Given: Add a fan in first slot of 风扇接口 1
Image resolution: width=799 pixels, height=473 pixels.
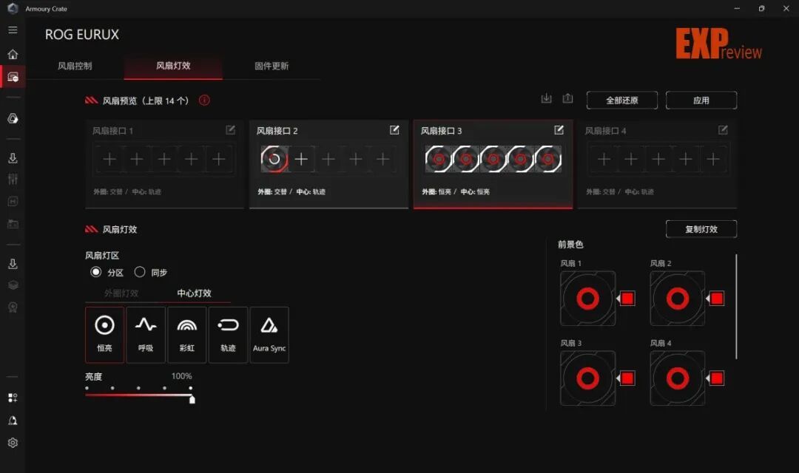Looking at the screenshot, I should [x=109, y=160].
